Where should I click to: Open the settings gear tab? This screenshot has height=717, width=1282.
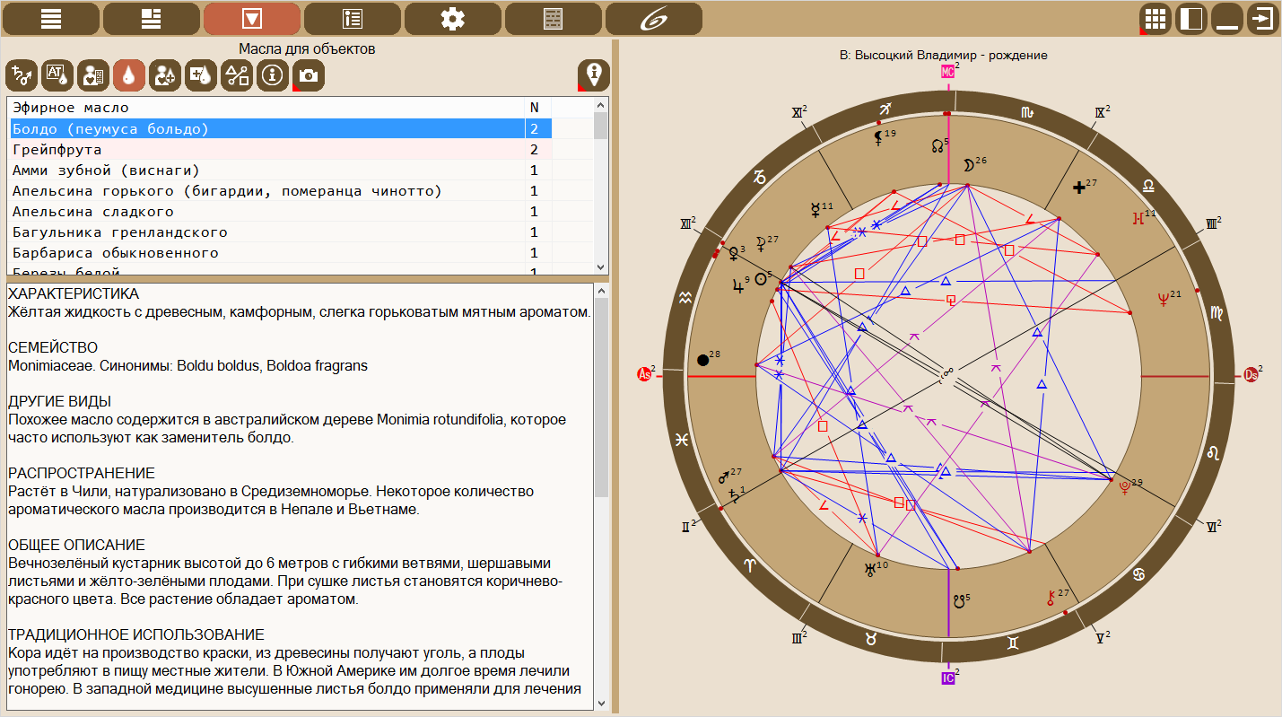453,19
